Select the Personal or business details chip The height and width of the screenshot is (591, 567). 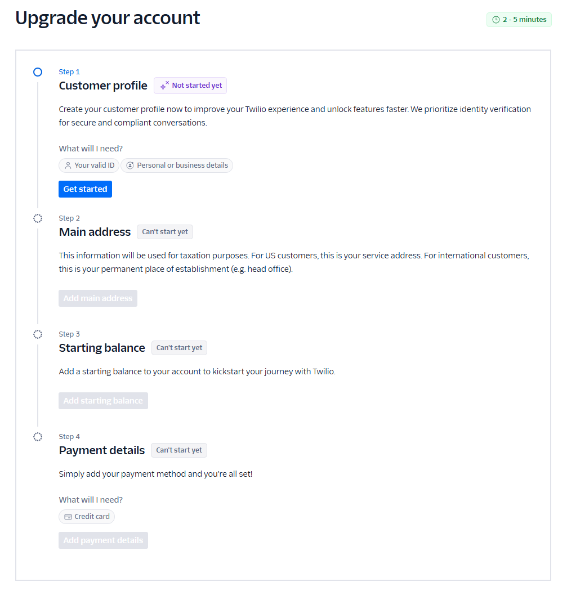177,165
